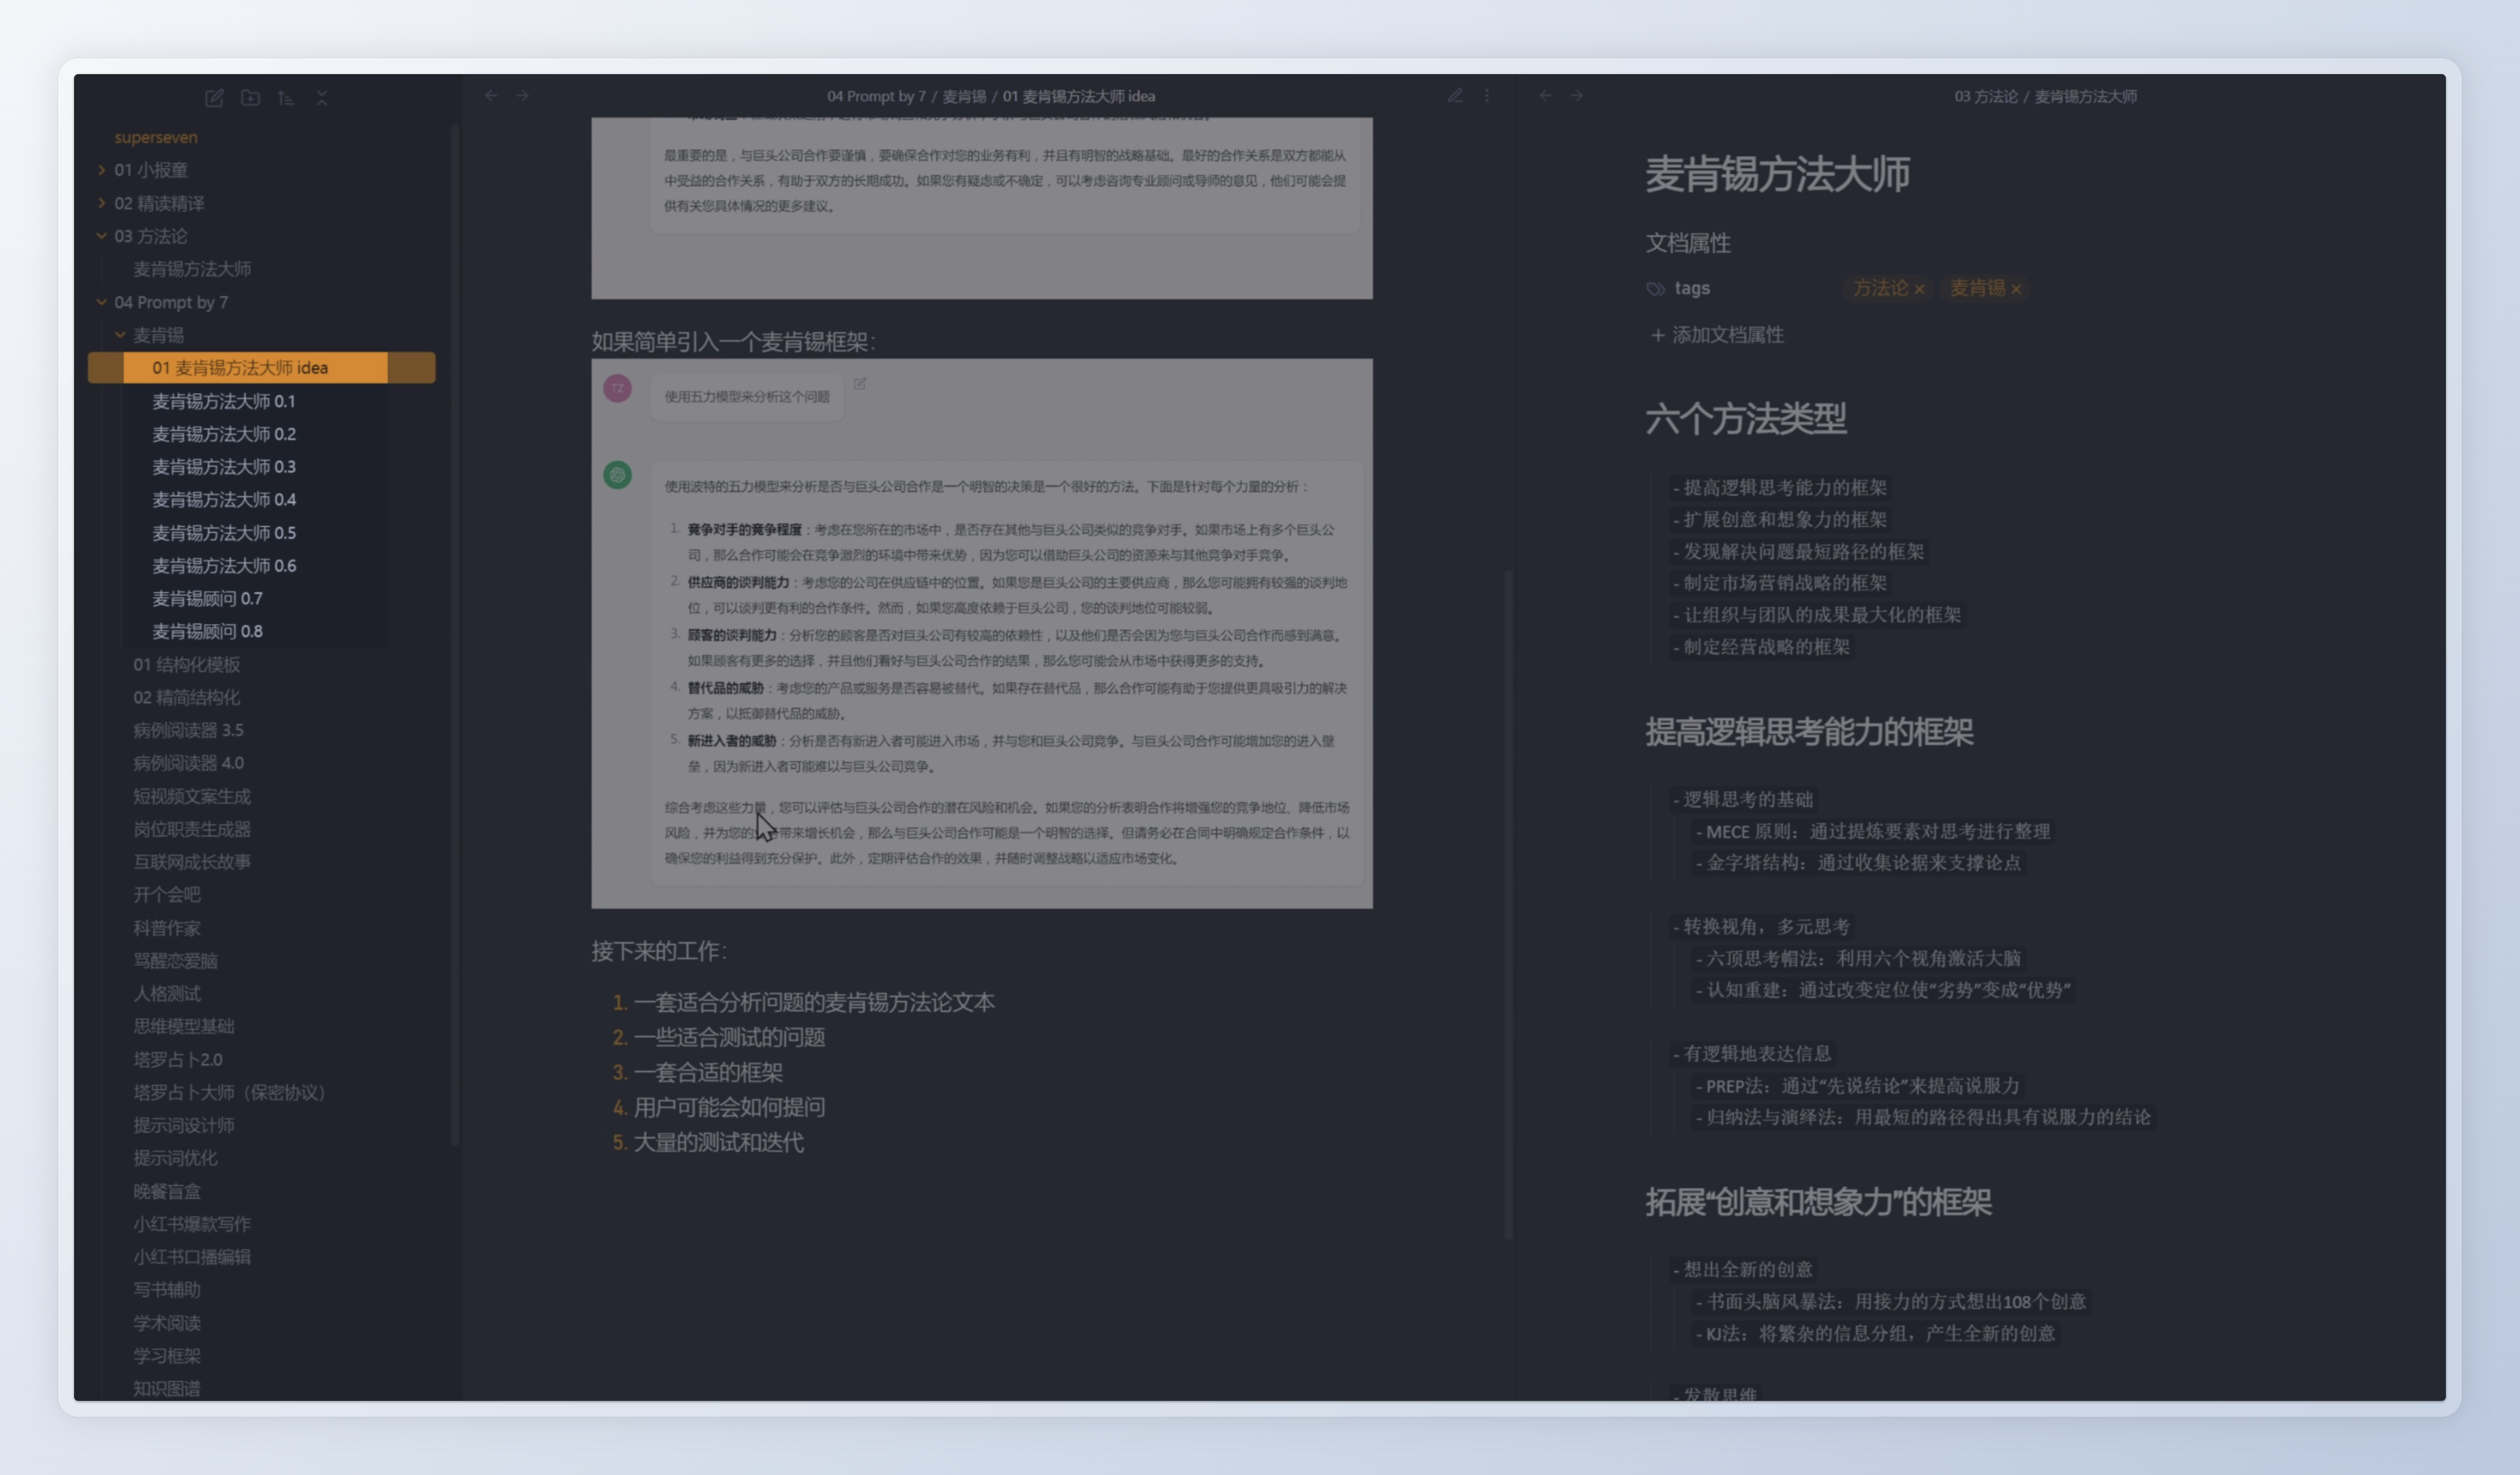Collapse the 04 Prompt by 7 folder
This screenshot has height=1475, width=2520.
101,301
